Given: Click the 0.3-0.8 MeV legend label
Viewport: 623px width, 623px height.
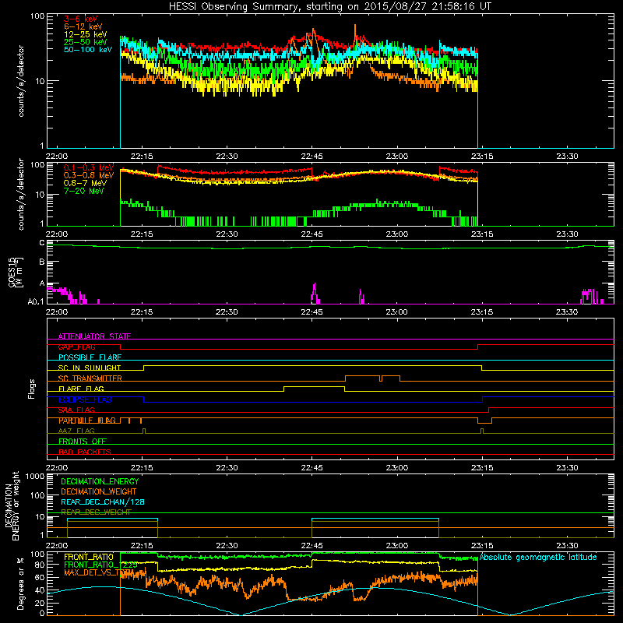Looking at the screenshot, I should [89, 175].
